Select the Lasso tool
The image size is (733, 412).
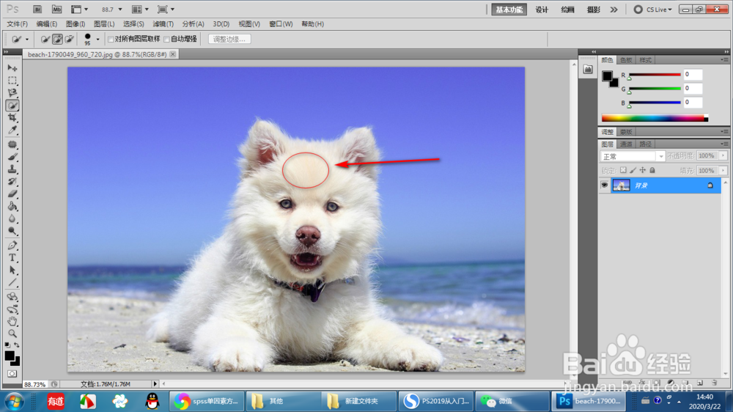pos(12,92)
